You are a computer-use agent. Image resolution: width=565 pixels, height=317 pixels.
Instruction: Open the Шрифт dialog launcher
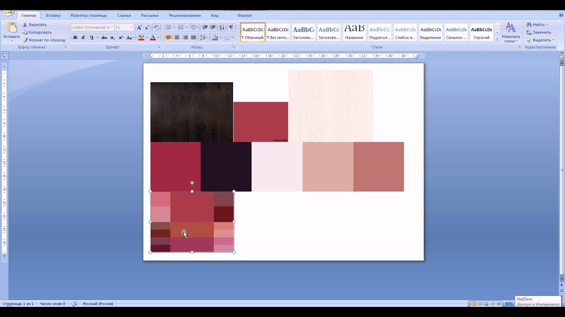point(159,47)
